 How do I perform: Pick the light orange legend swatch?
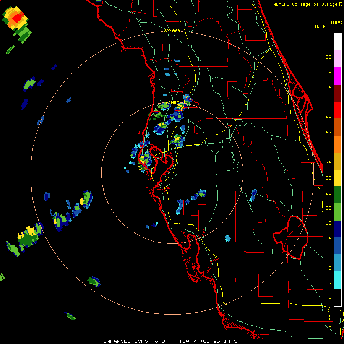[x=338, y=144]
